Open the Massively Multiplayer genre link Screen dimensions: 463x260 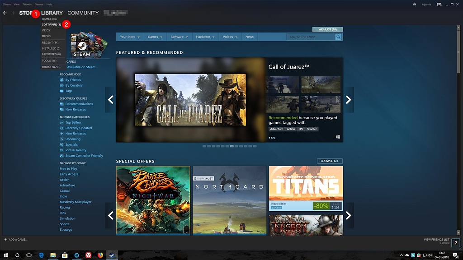76,202
